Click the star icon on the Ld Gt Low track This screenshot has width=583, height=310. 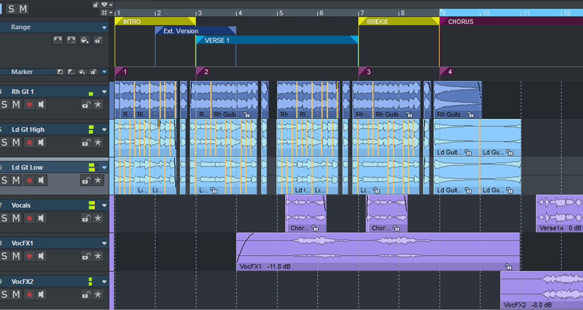pos(98,180)
